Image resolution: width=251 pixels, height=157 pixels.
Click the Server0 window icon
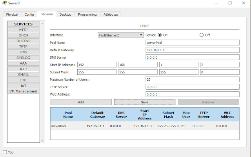5,3
